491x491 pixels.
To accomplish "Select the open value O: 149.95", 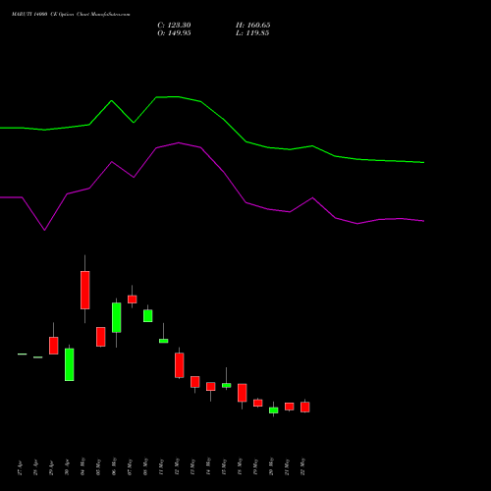I will coord(174,33).
